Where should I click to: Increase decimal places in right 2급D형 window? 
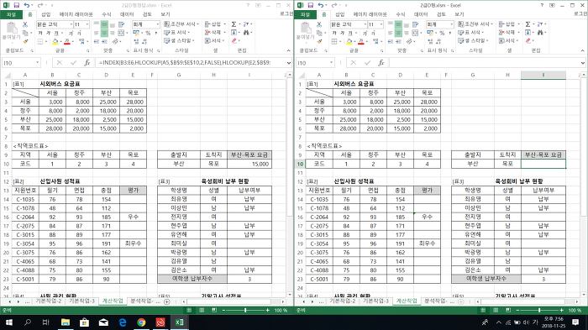click(x=430, y=41)
